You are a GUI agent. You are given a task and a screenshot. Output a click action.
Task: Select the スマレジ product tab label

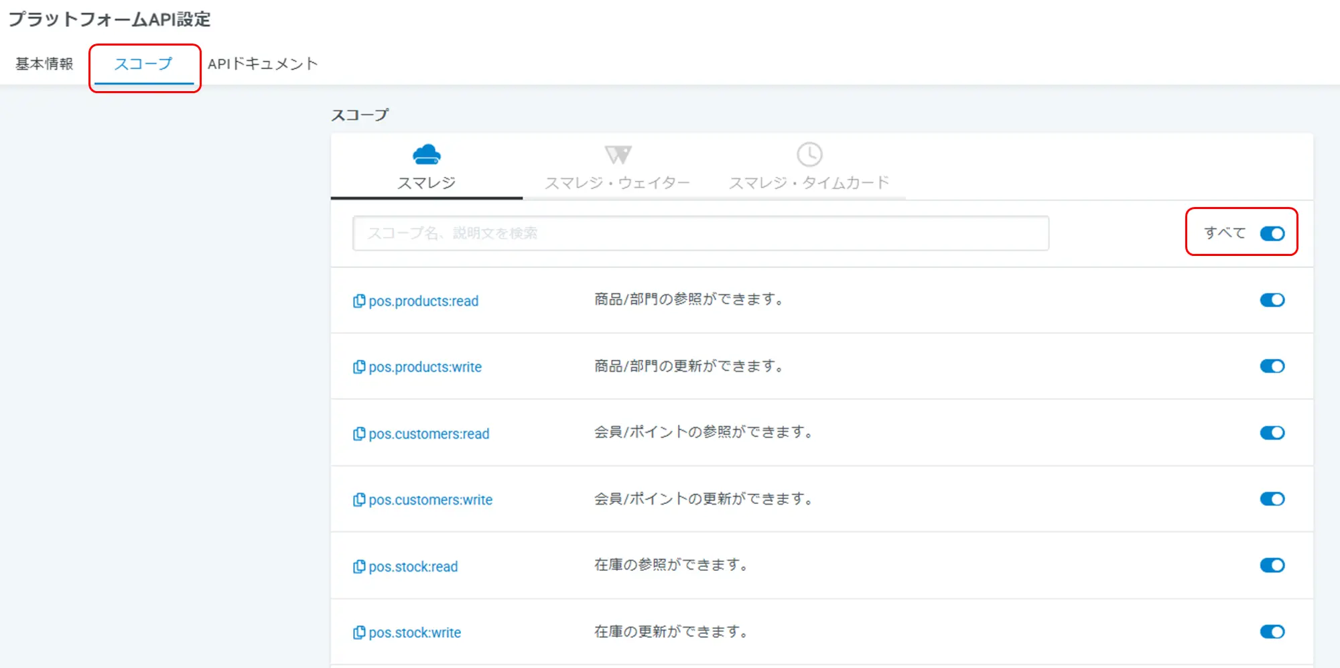click(x=427, y=183)
